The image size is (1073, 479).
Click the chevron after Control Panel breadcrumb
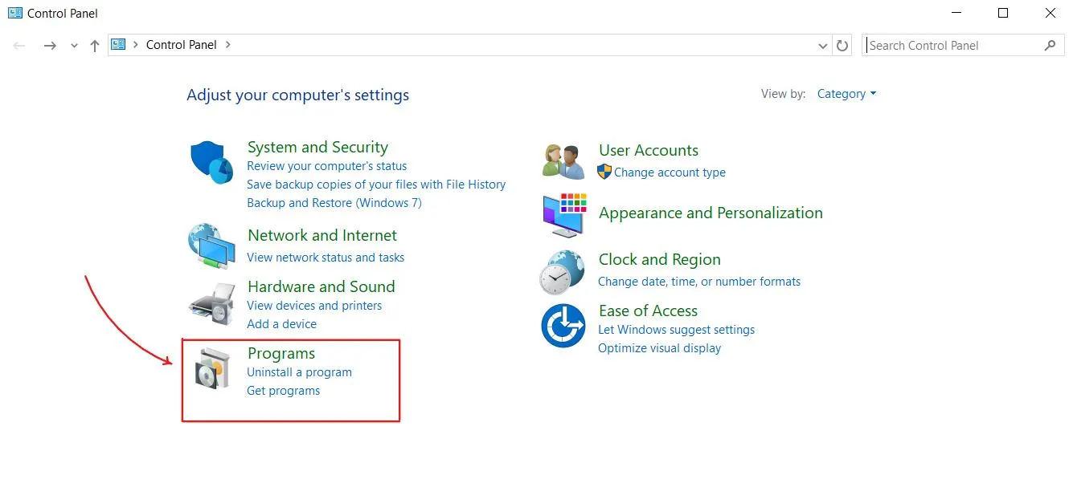click(x=228, y=45)
